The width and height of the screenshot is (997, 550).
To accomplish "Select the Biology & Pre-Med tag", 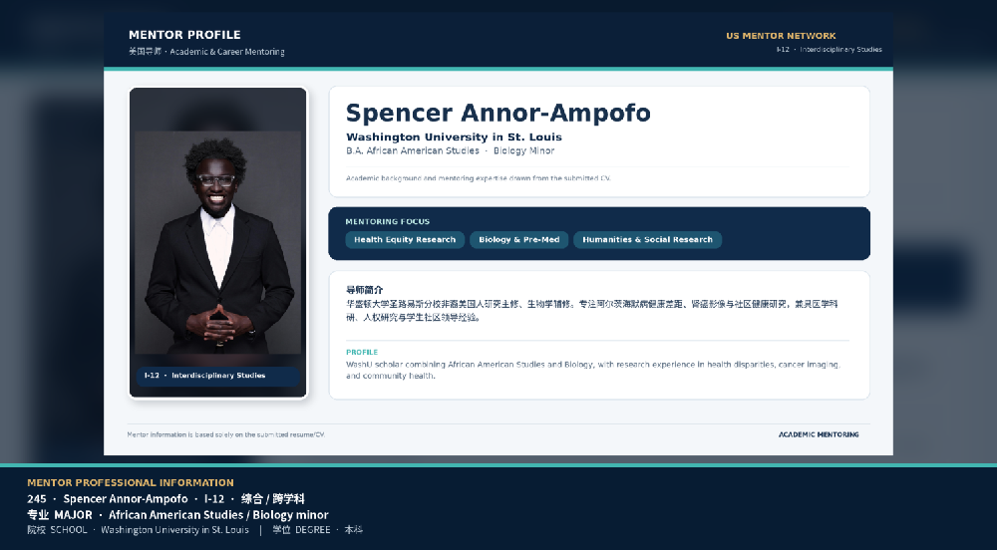I will tap(518, 239).
